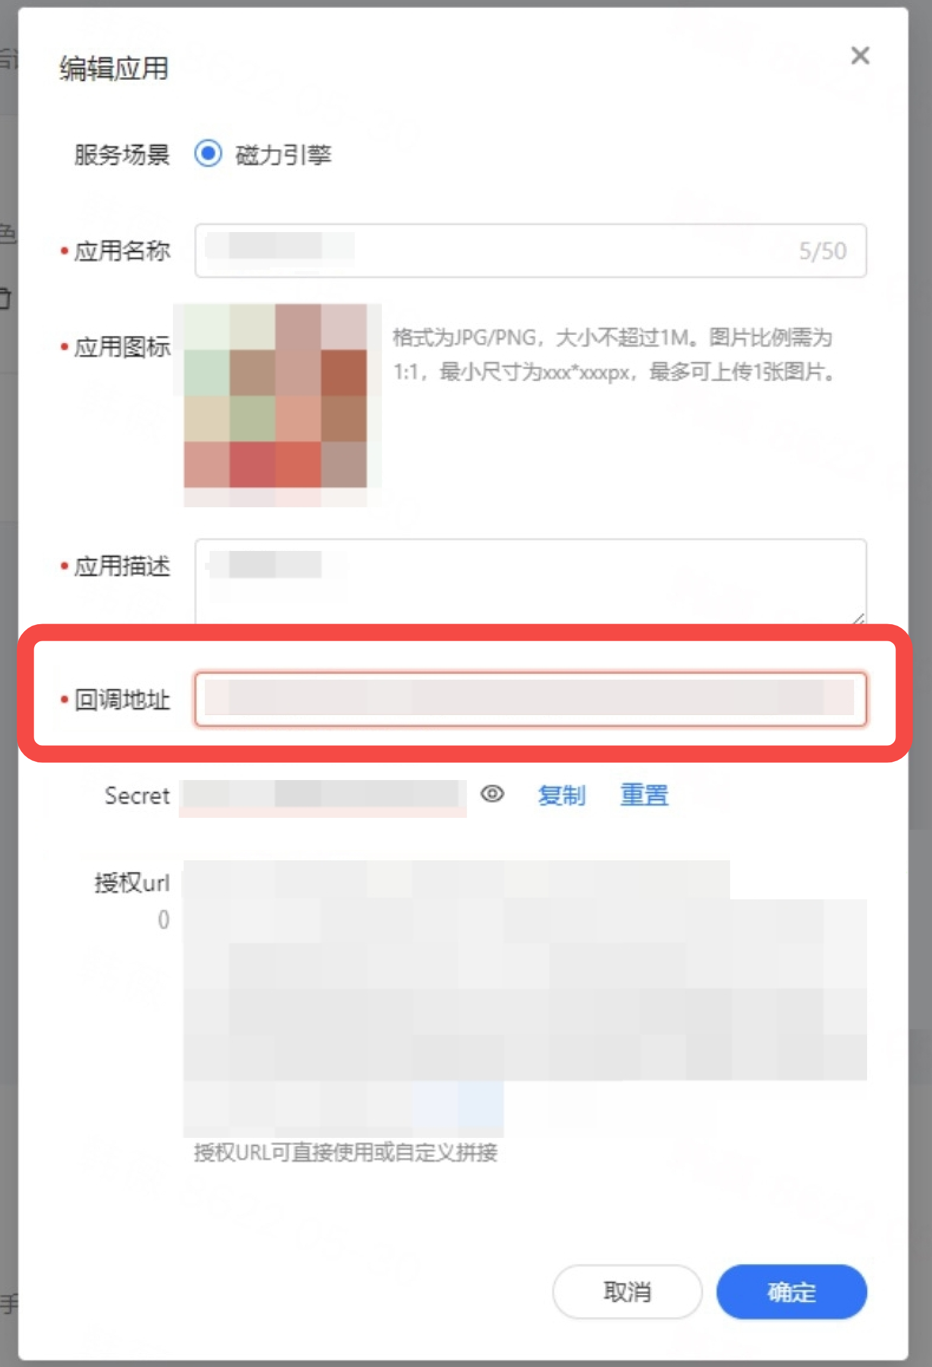Click the 编辑应用 dialog title
The height and width of the screenshot is (1367, 932).
[114, 68]
